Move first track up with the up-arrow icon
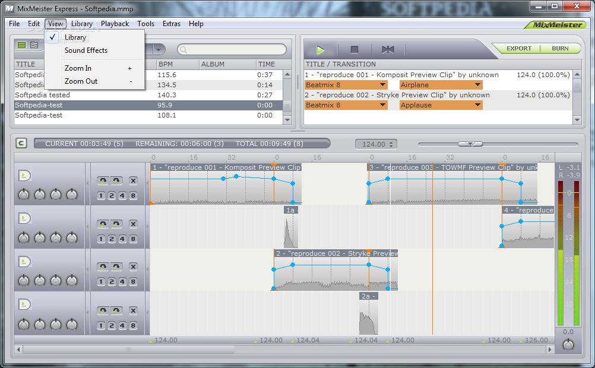 coord(103,180)
